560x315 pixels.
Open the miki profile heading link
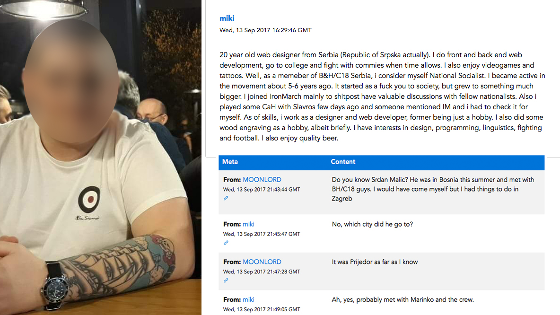tap(227, 18)
